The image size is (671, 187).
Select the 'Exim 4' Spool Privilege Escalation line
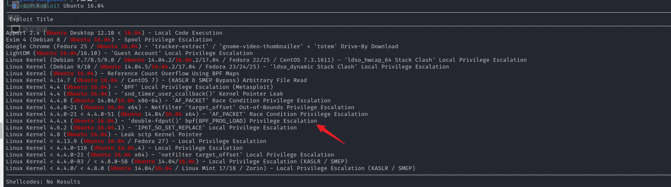[109, 40]
